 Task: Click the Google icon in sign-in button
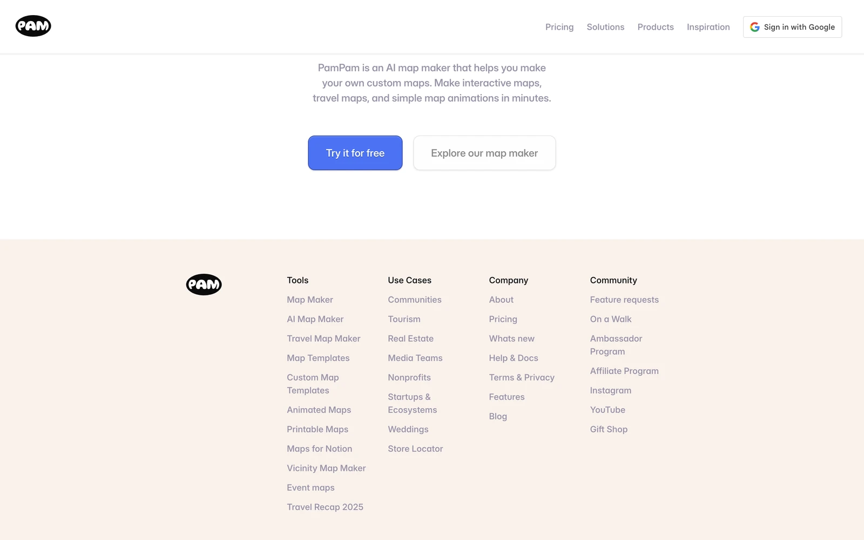coord(755,27)
